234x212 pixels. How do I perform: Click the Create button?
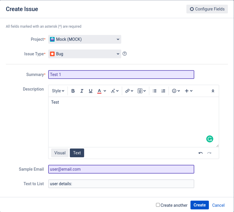pyautogui.click(x=200, y=205)
